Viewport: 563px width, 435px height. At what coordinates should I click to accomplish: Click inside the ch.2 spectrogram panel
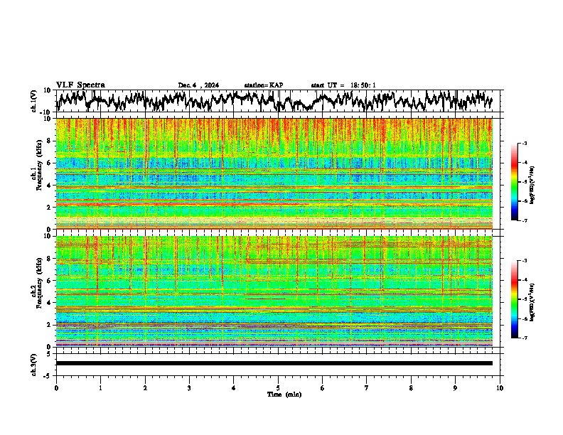tap(274, 291)
